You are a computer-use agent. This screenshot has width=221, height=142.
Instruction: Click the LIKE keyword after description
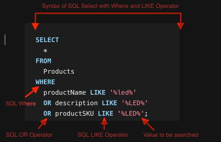pyautogui.click(x=109, y=103)
